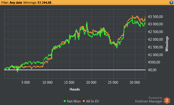This screenshot has height=105, width=174.
Task: Click the 5 000 hands axis label
Action: (26, 83)
